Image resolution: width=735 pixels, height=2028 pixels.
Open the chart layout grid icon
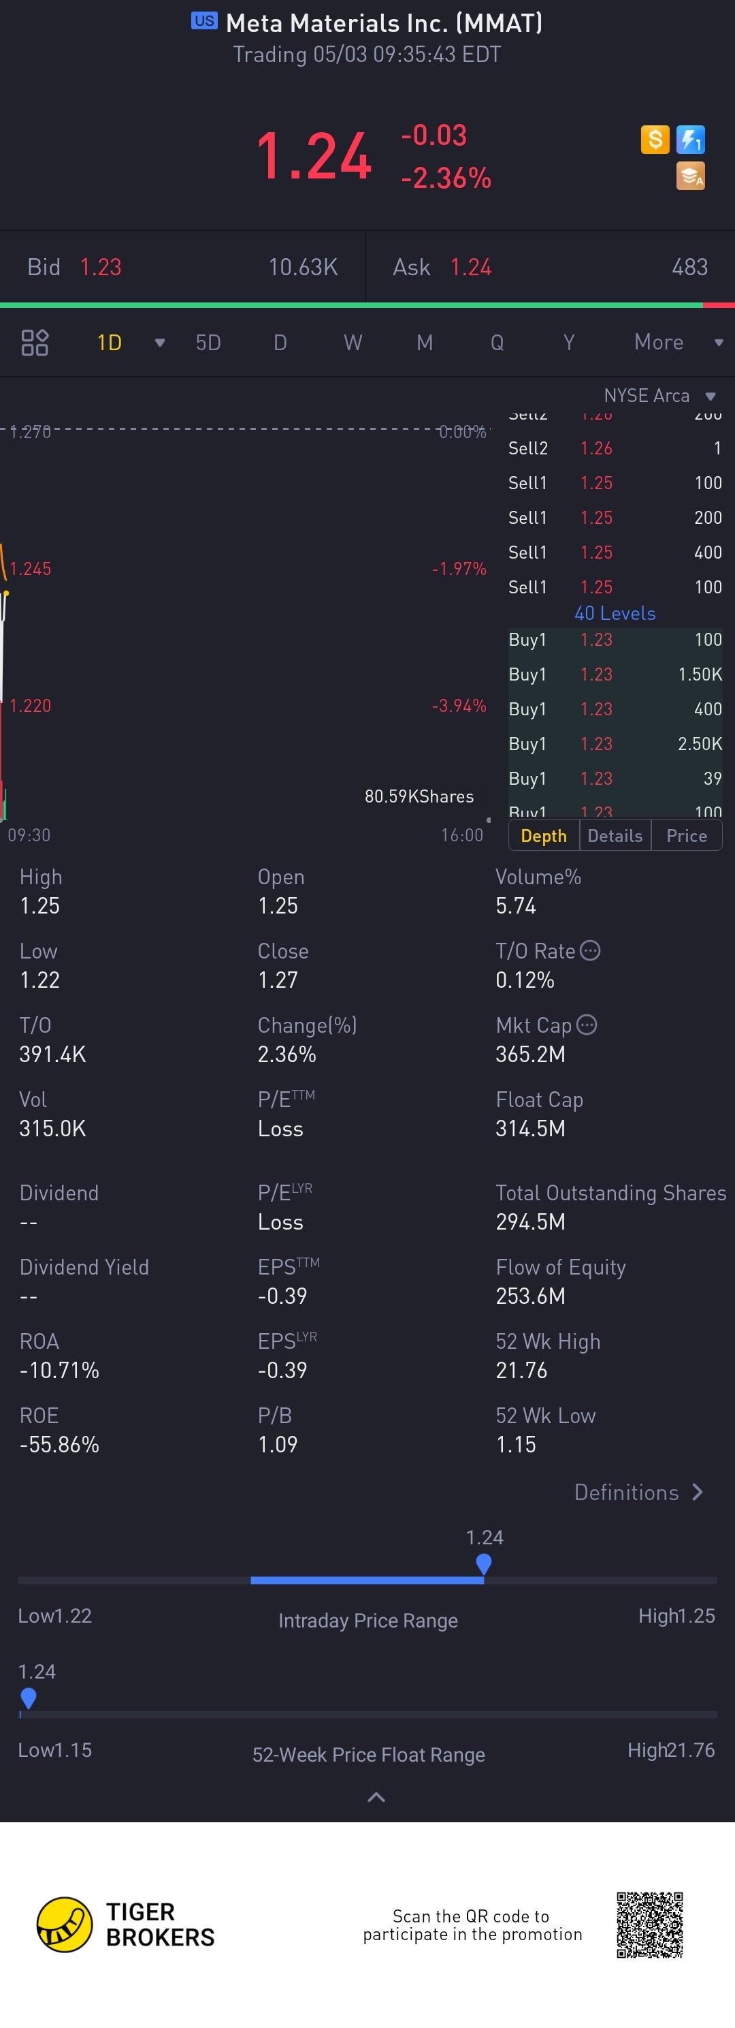pos(35,343)
